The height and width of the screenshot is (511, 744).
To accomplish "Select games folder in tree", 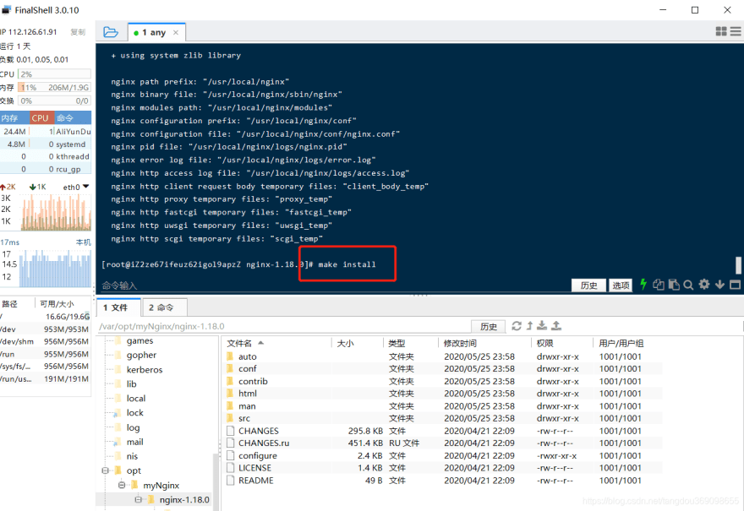I will (139, 340).
